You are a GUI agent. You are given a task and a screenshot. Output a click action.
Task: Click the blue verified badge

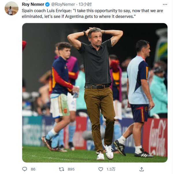47,5
